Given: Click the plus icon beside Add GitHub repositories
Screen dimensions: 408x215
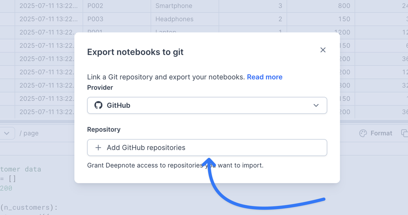Looking at the screenshot, I should coord(98,148).
